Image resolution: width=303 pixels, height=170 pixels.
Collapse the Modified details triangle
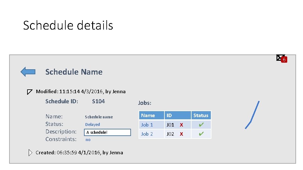(29, 92)
